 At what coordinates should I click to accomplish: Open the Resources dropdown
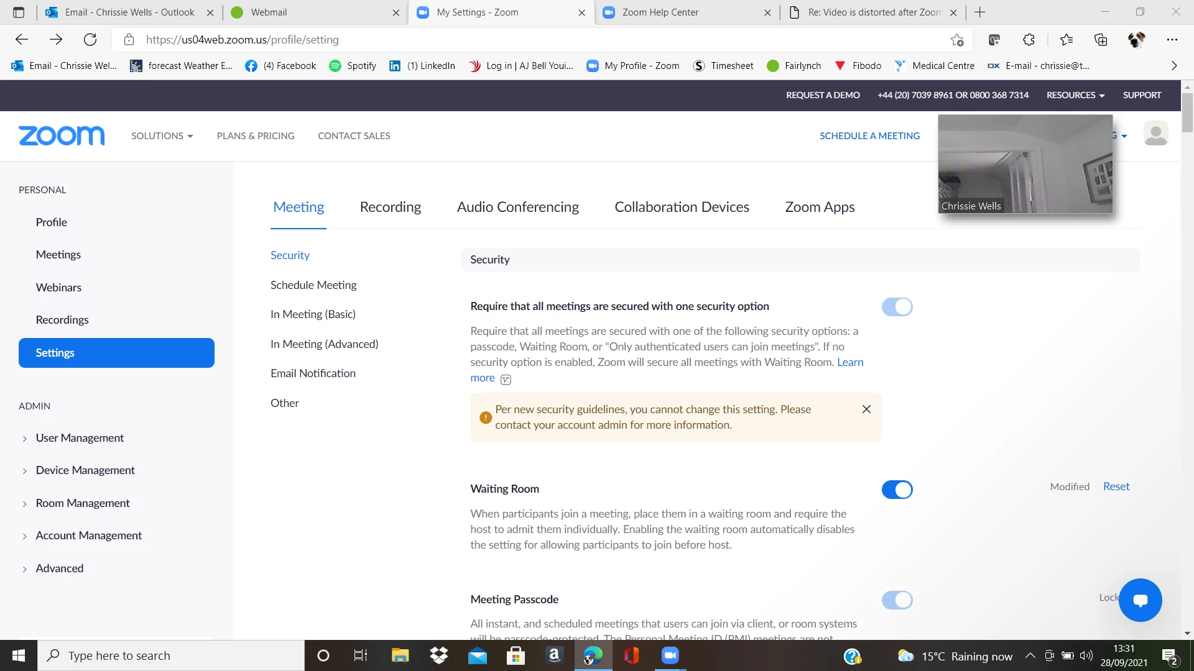(1075, 95)
